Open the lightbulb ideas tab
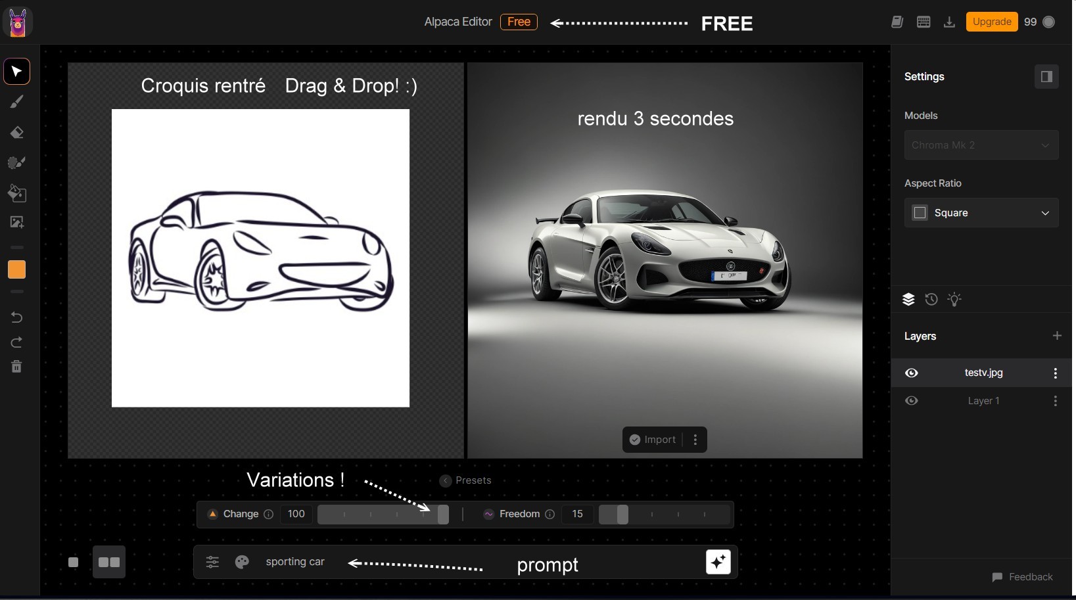Viewport: 1076px width, 600px height. tap(954, 300)
